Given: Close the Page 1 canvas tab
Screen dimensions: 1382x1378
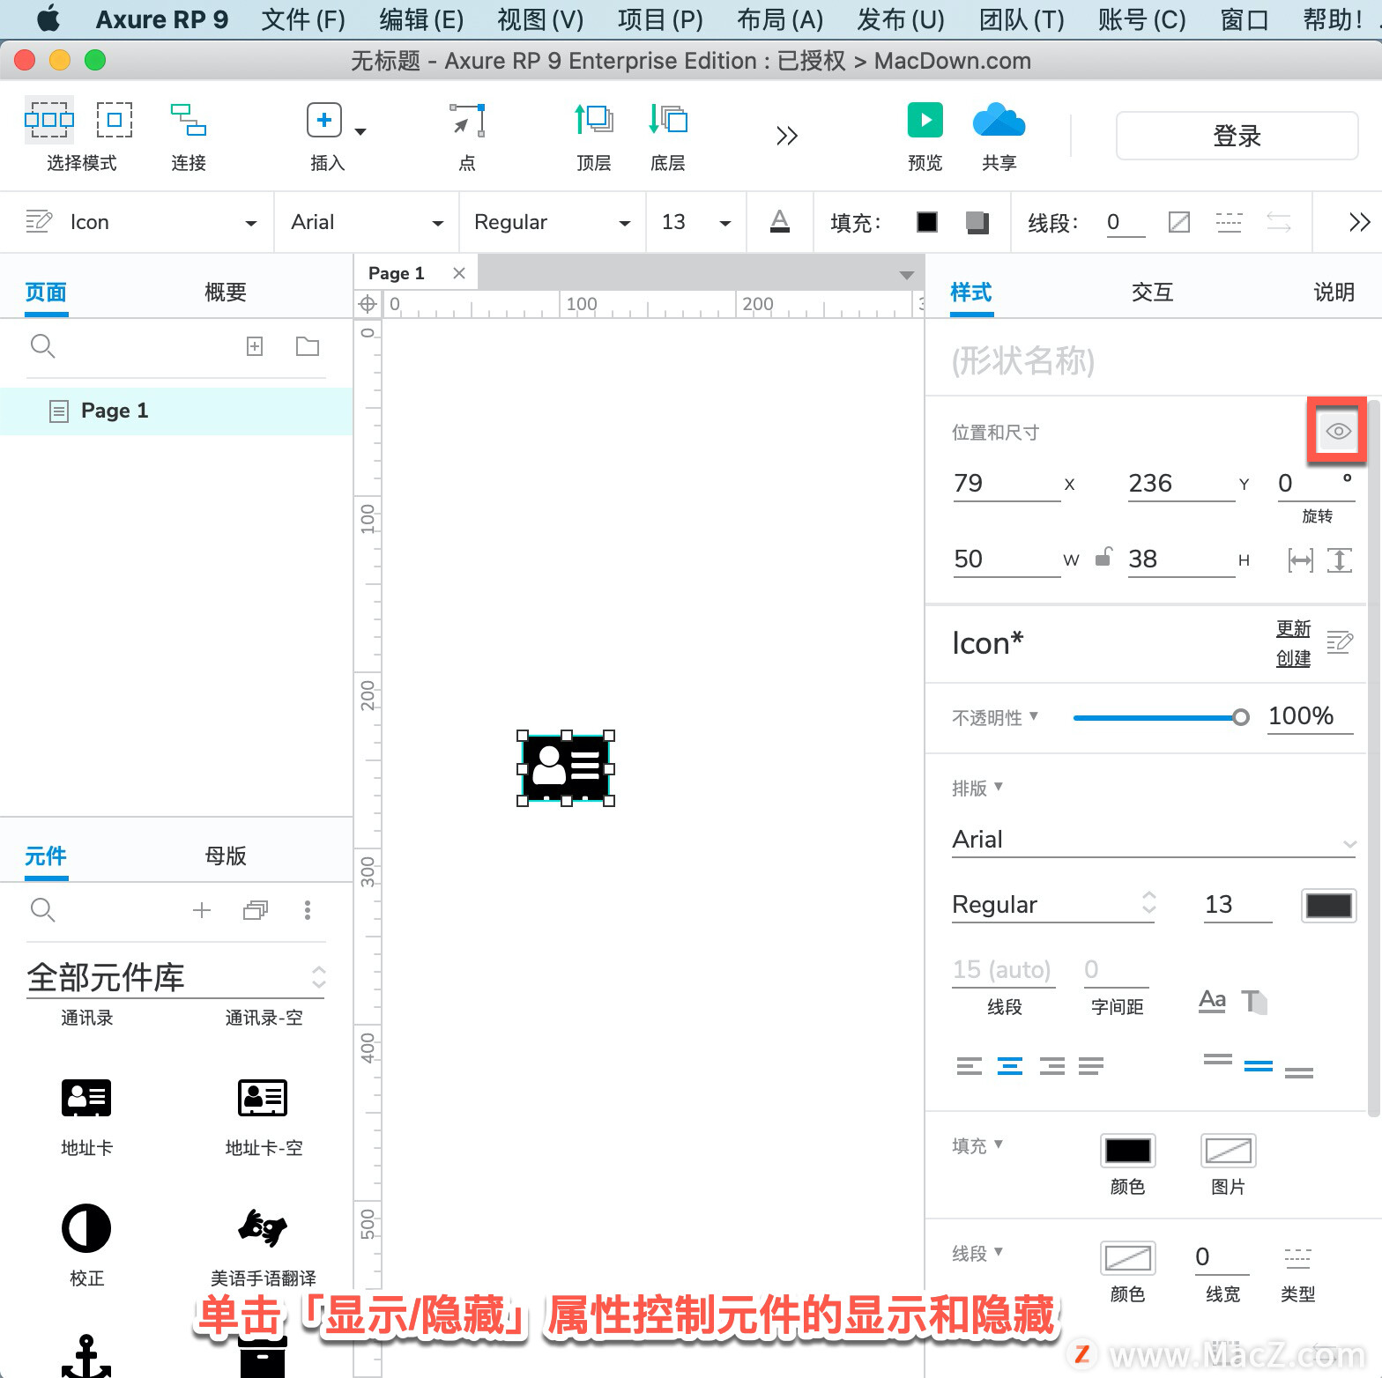Looking at the screenshot, I should (x=459, y=273).
